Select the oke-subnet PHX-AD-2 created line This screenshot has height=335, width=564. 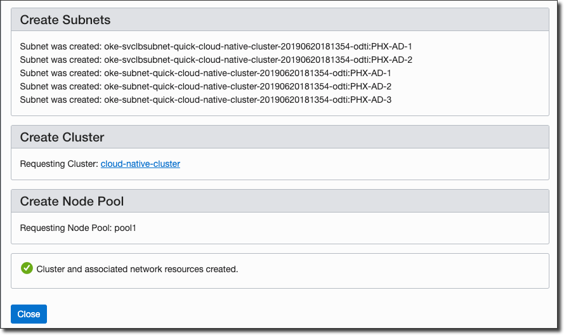206,86
